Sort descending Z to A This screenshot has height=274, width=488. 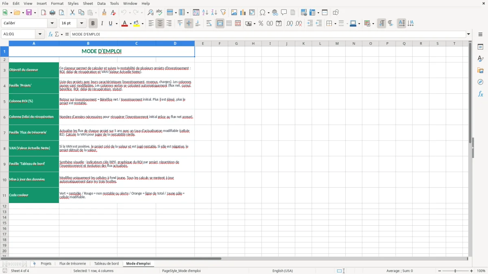click(x=214, y=13)
